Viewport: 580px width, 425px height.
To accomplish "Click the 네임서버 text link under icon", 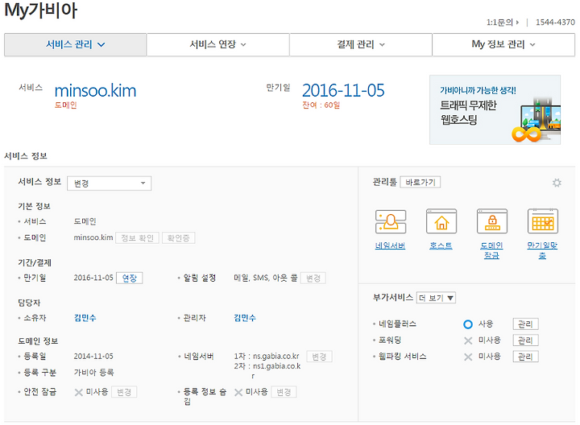I will [390, 246].
